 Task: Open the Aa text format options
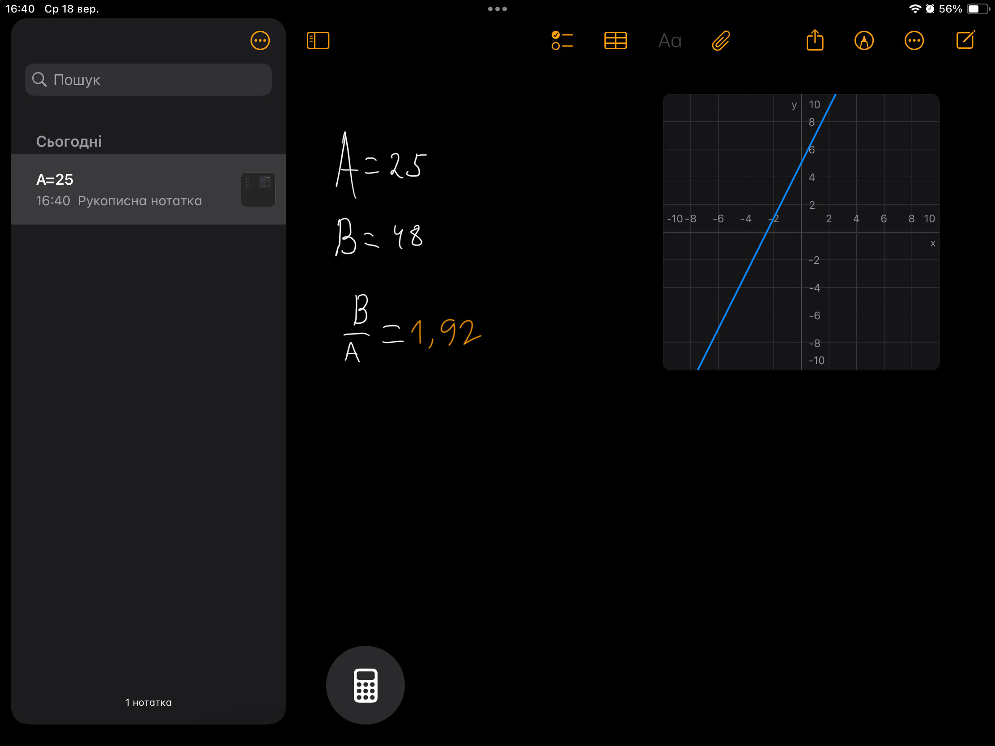[670, 41]
